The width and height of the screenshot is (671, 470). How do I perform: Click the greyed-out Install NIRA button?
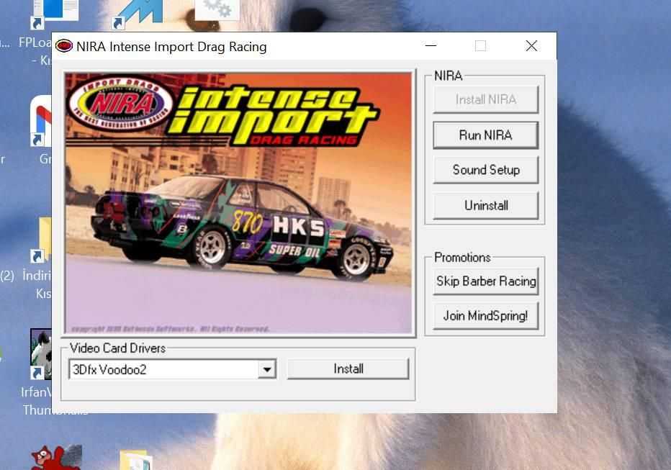click(485, 99)
